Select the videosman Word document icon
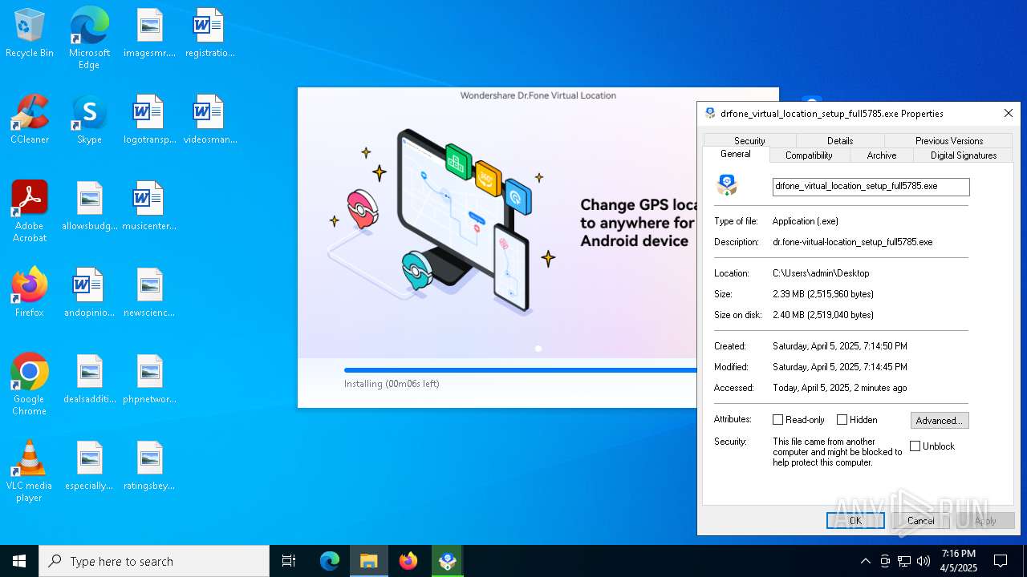Viewport: 1027px width, 577px height. tap(209, 119)
